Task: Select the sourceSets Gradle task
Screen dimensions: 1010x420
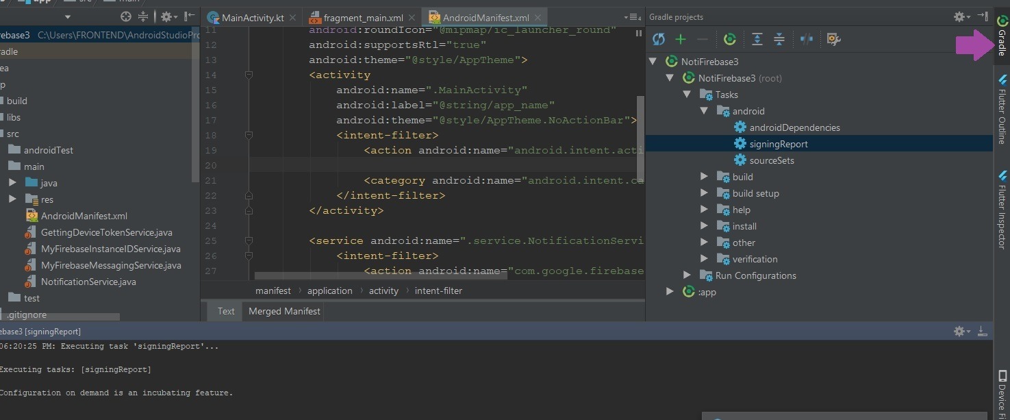Action: [772, 160]
